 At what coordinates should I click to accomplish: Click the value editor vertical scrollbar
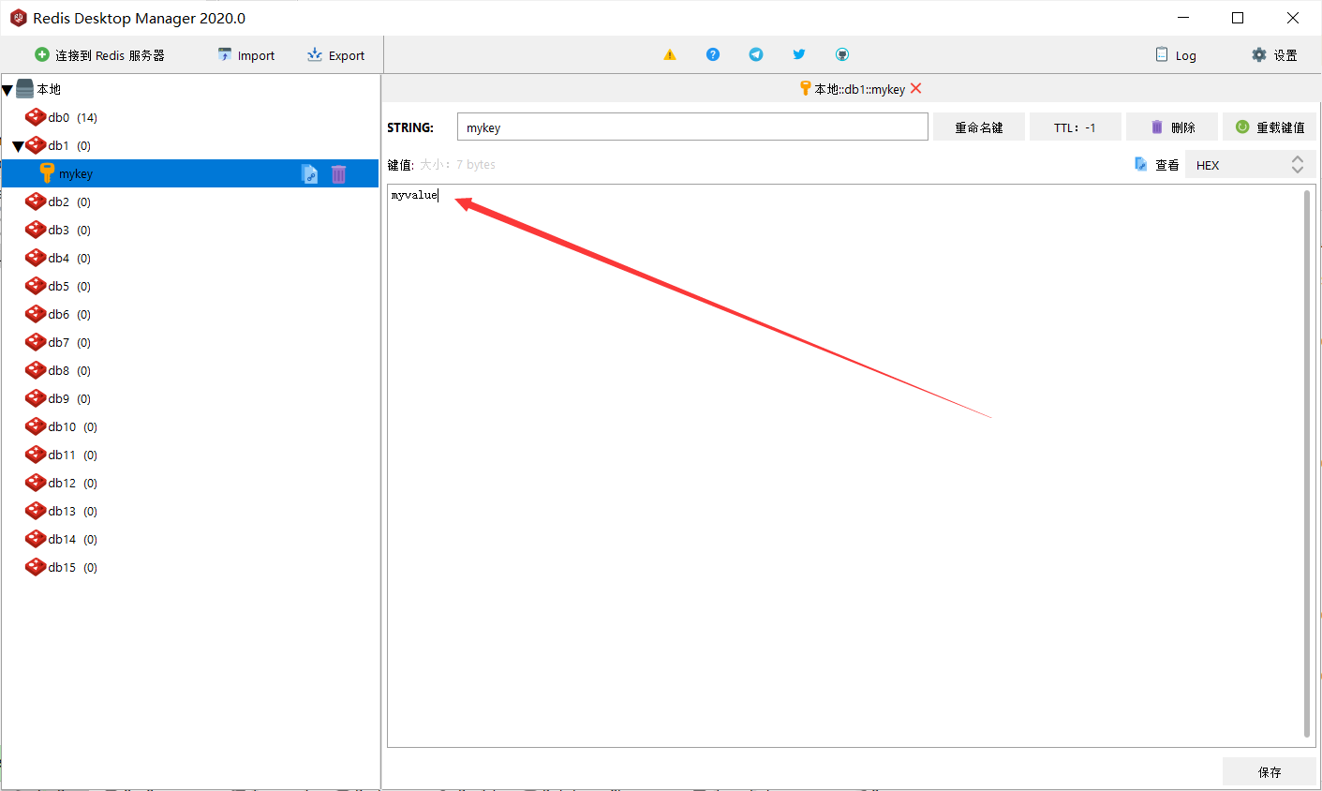pyautogui.click(x=1307, y=464)
